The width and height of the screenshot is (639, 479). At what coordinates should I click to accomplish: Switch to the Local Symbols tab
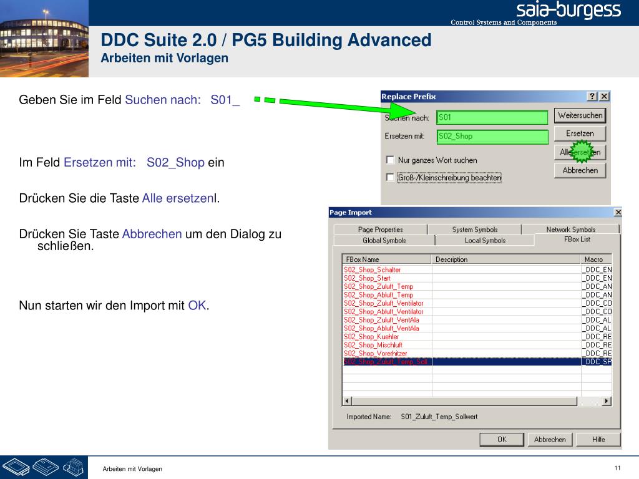485,240
